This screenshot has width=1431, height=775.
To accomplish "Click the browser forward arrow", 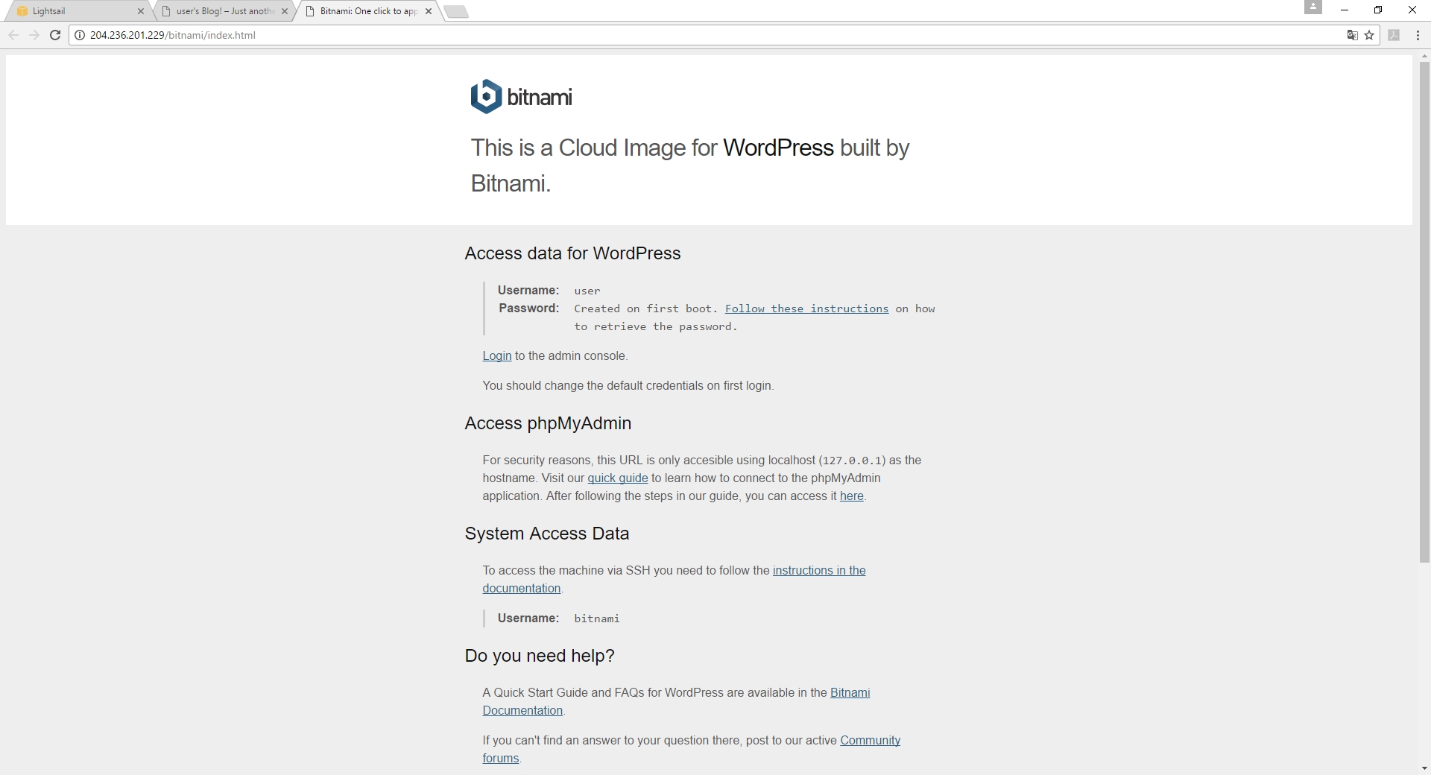I will 34,35.
